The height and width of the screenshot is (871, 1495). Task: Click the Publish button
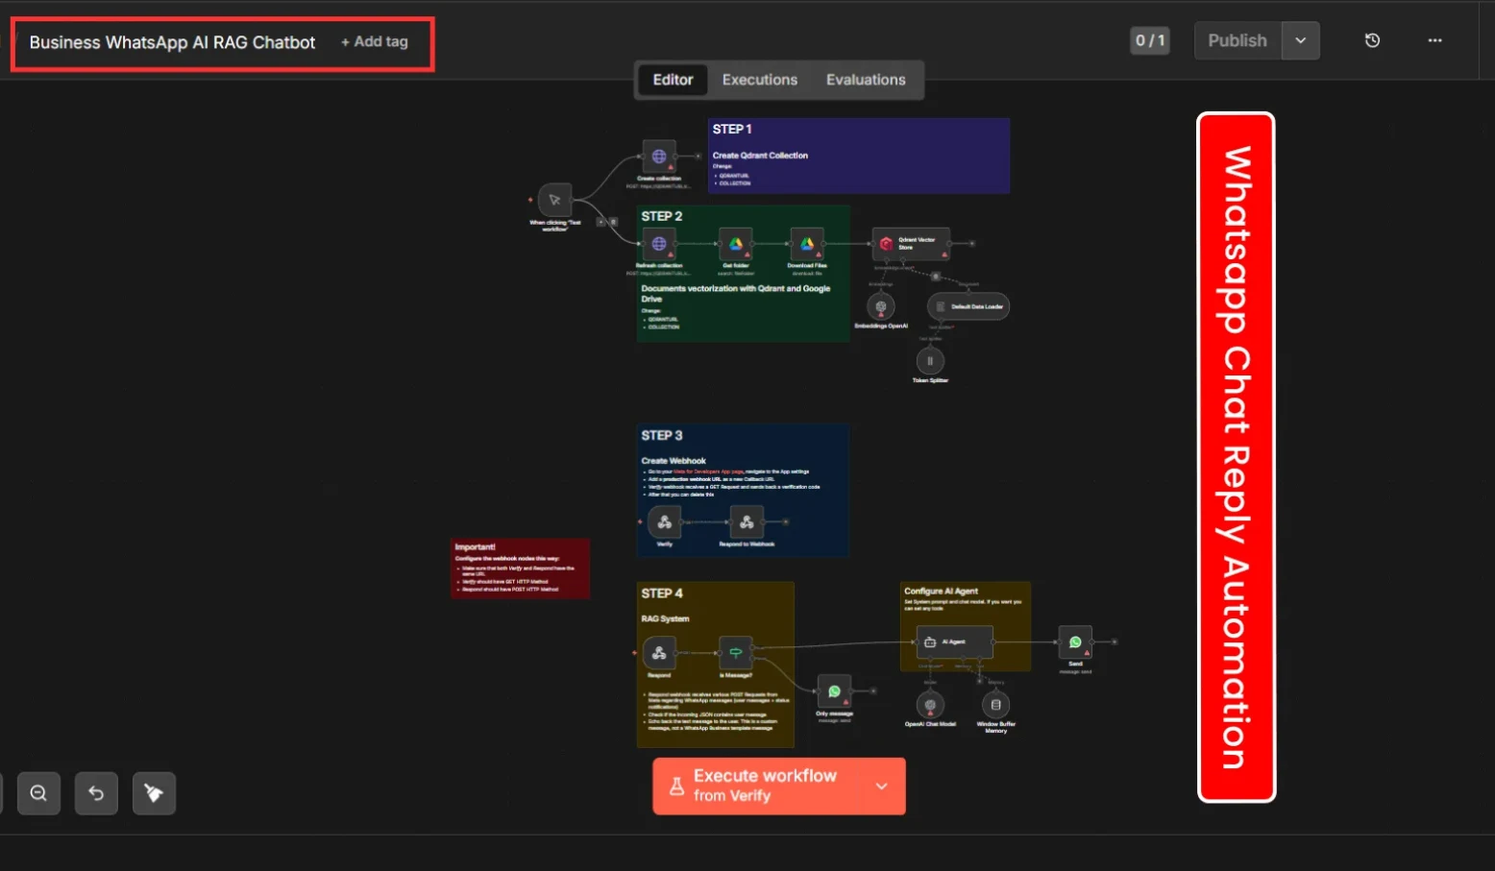click(x=1237, y=40)
